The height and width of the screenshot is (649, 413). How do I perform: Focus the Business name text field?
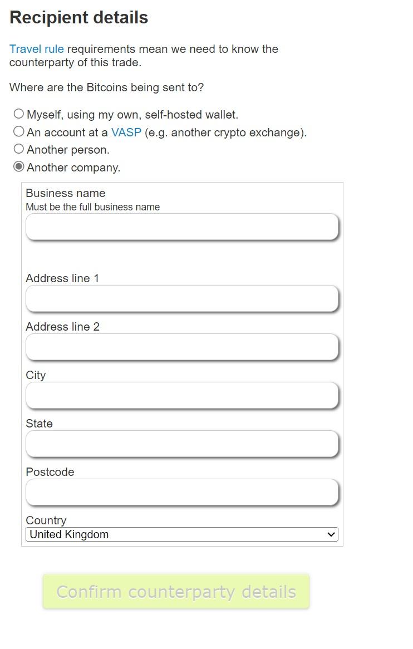tap(181, 227)
